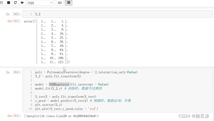The image size is (214, 121).
Task: Click line number 10 in cell 84's gutter
Action: coord(30,109)
